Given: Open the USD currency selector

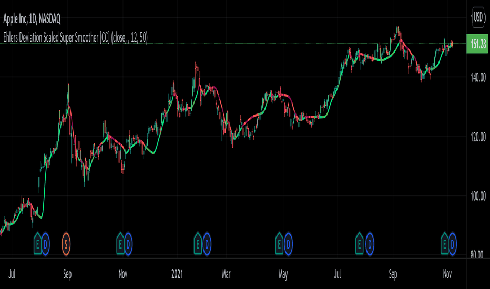Looking at the screenshot, I should [x=478, y=17].
